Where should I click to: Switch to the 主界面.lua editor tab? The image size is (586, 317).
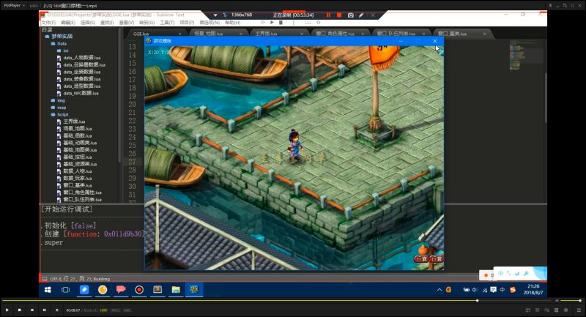tap(266, 34)
